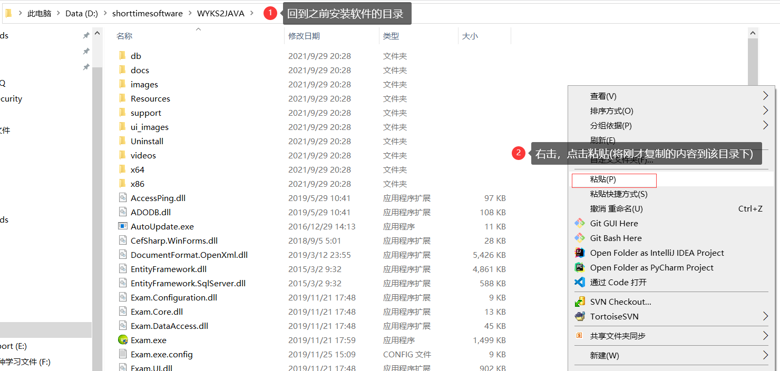This screenshot has width=780, height=371.
Task: Expand the 分组依据(P) submenu arrow
Action: point(766,125)
